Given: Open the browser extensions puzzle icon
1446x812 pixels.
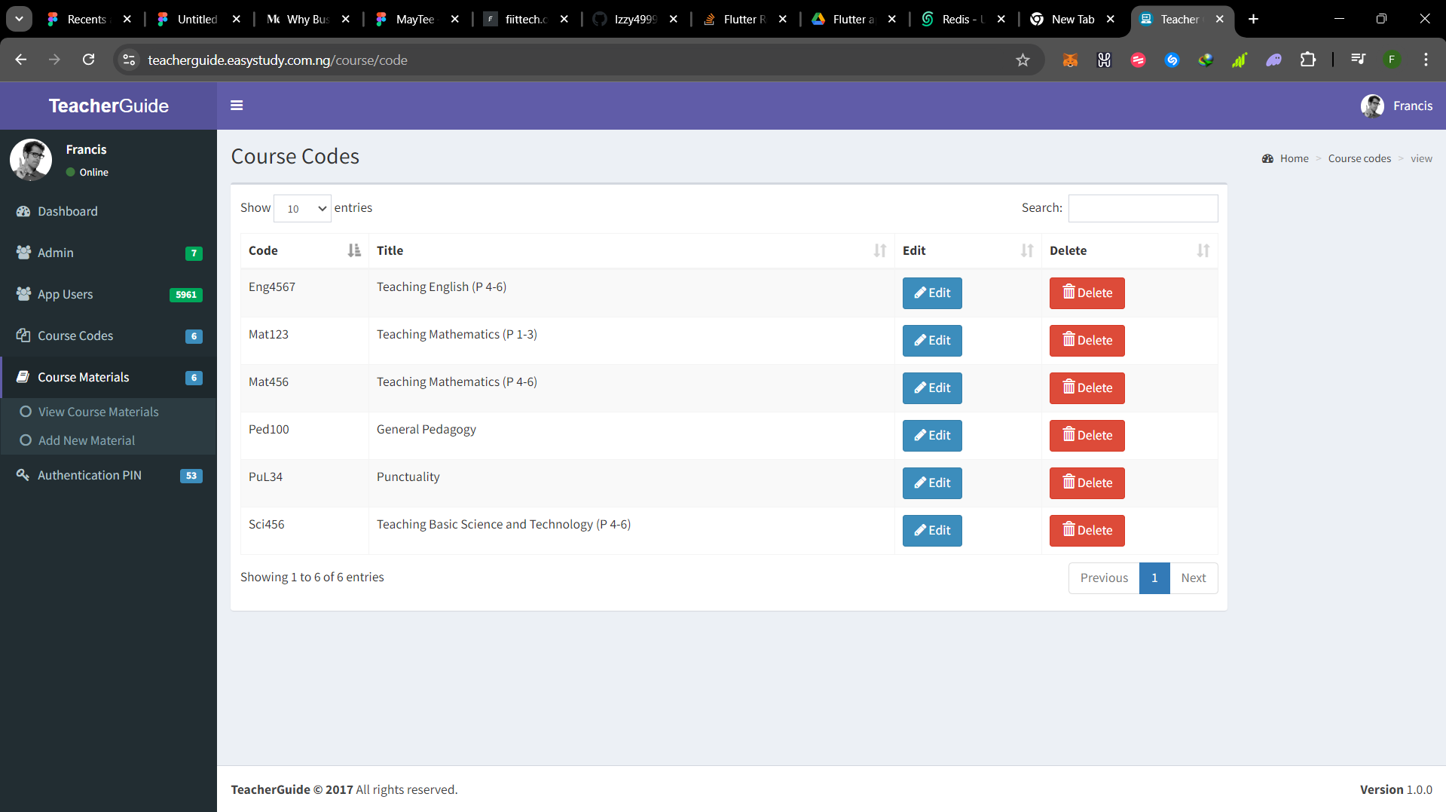Looking at the screenshot, I should [1308, 60].
